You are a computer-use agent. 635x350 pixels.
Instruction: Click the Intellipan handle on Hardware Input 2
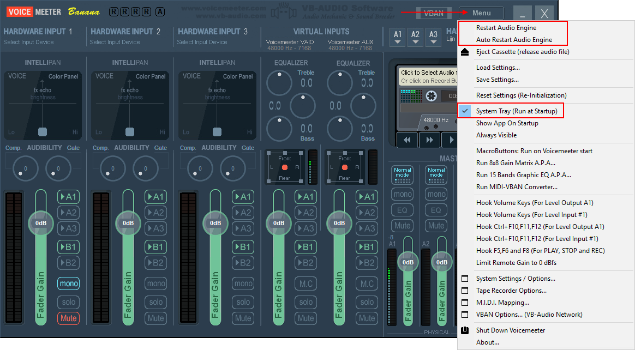click(x=130, y=132)
